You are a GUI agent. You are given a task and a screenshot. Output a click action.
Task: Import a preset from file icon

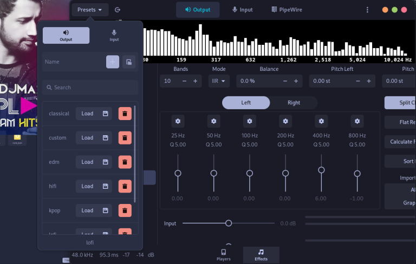[x=128, y=62]
